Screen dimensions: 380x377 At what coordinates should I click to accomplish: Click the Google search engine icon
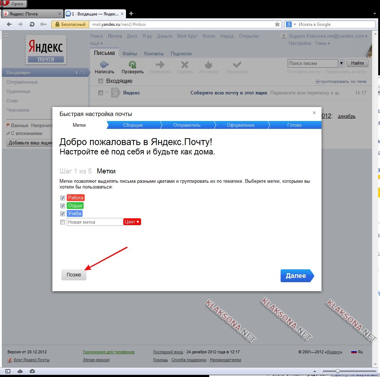pyautogui.click(x=288, y=24)
